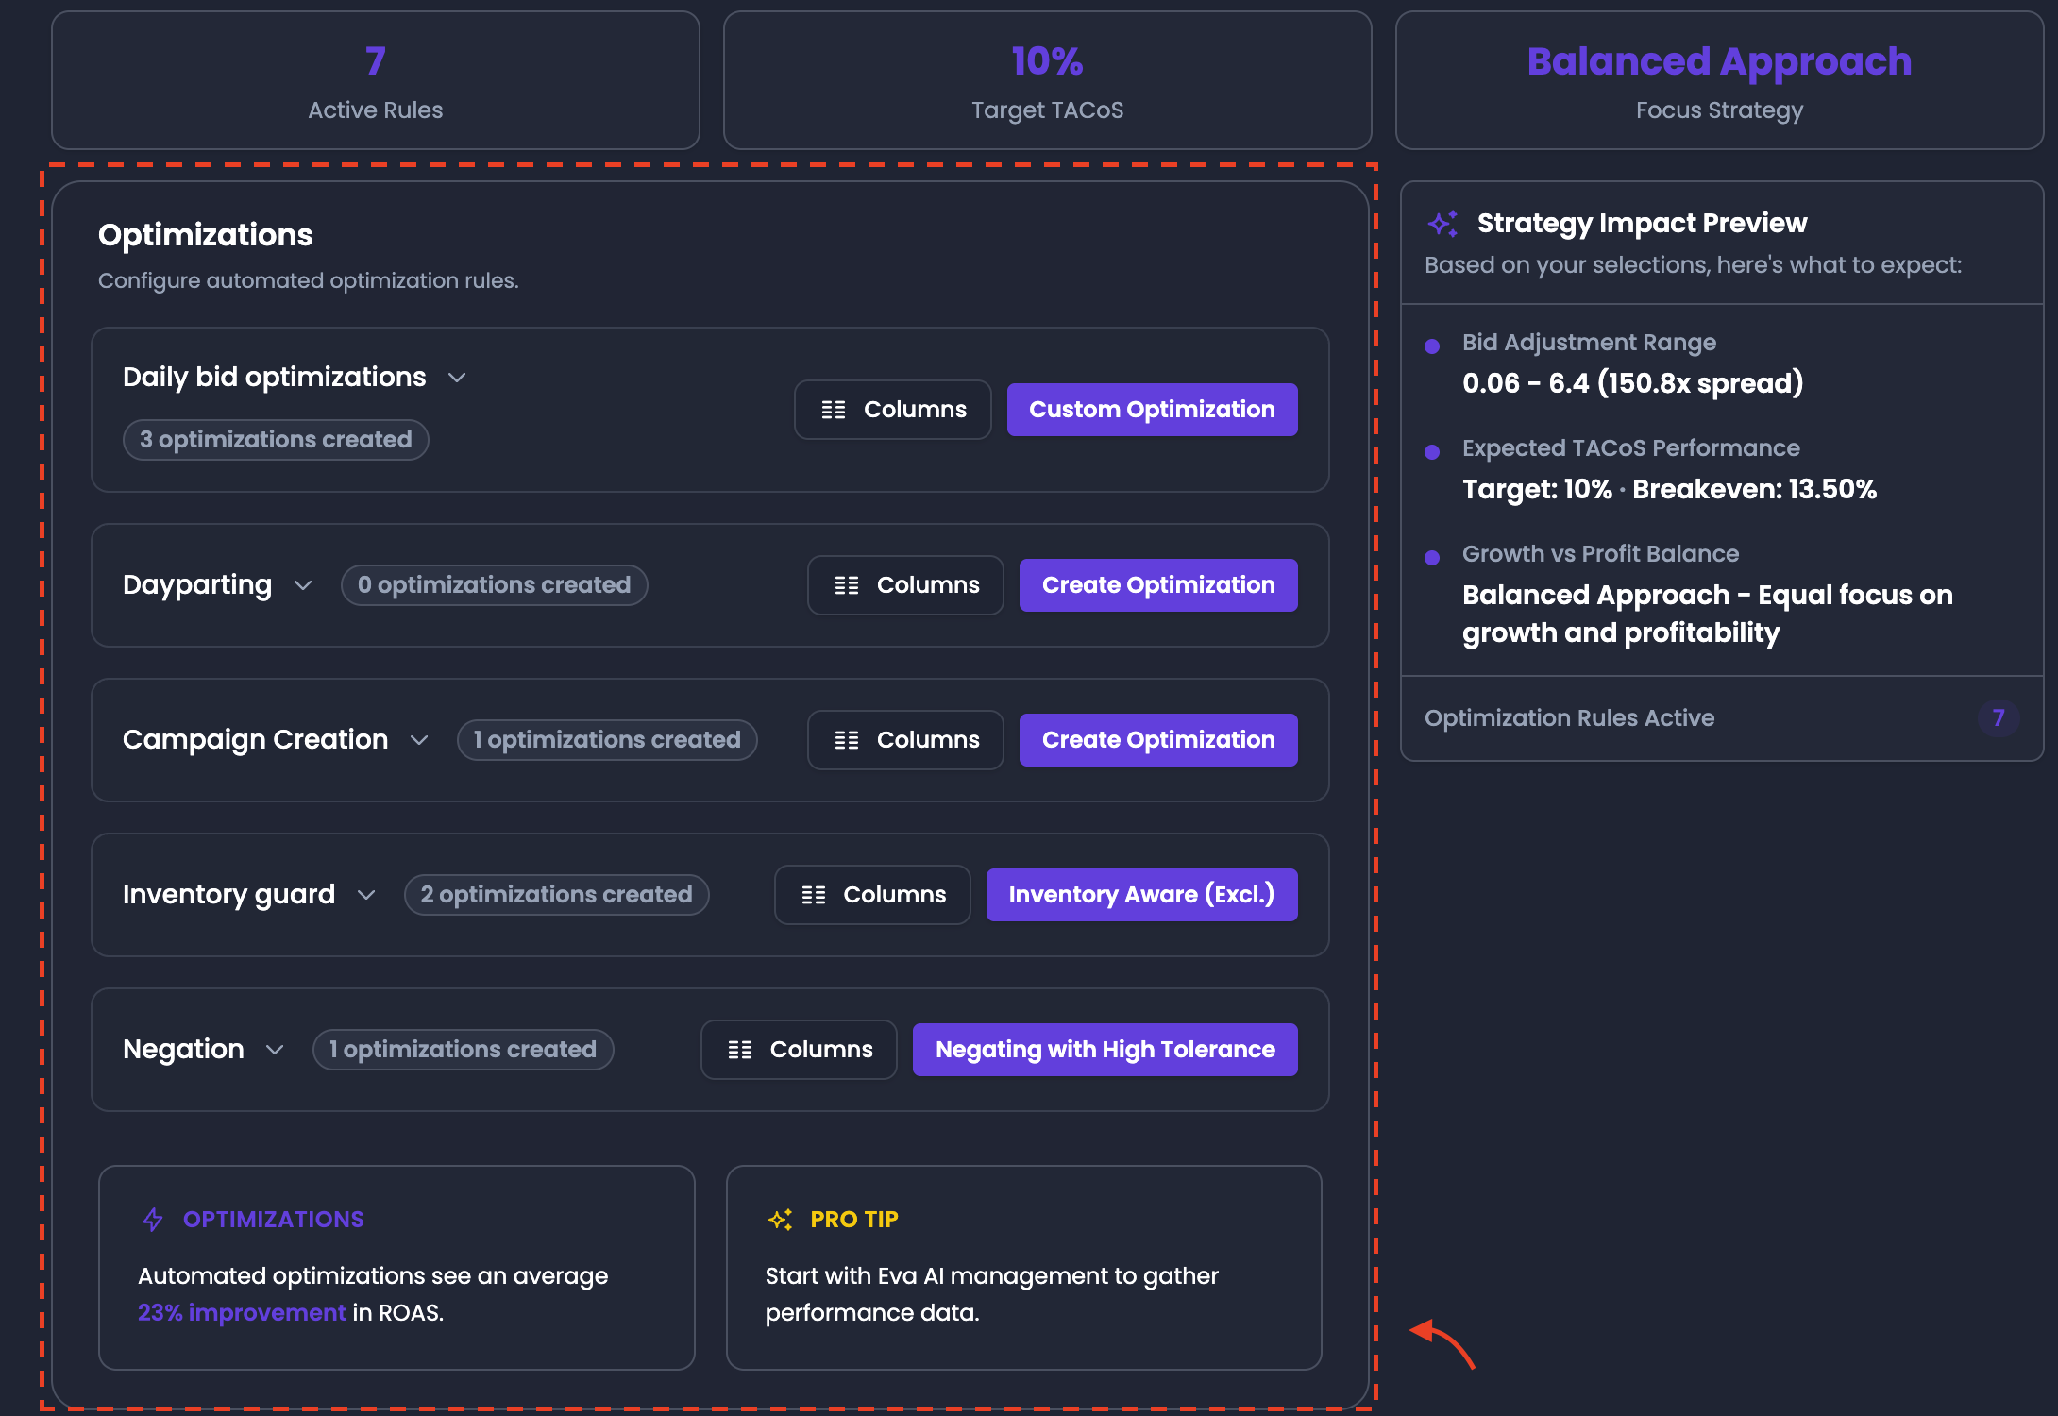
Task: Click 'Target: 10% · Breakeven: 13.50%' text
Action: coord(1669,489)
